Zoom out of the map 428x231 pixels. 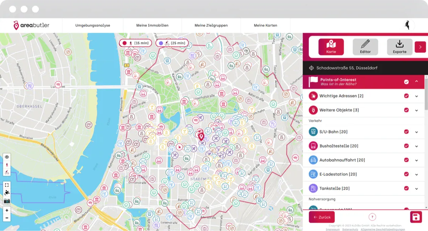tap(7, 218)
